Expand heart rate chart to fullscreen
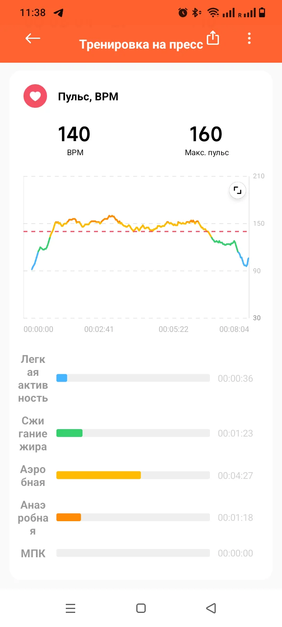Screen dimensions: 282x627 pyautogui.click(x=237, y=190)
